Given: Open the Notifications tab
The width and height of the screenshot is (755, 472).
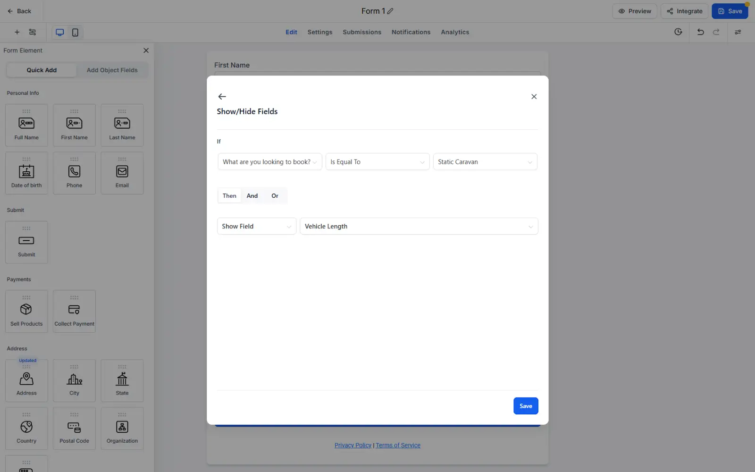Looking at the screenshot, I should coord(411,32).
